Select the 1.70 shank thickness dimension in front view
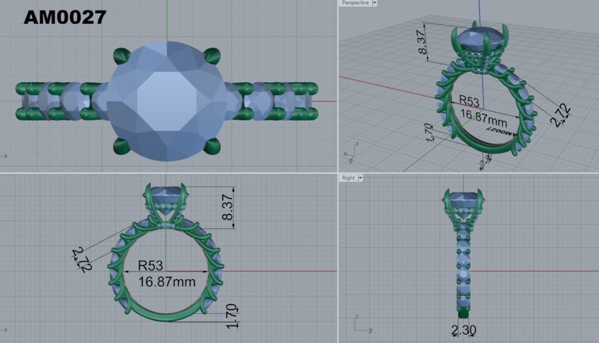Viewport: 599px width, 343px height. 230,316
